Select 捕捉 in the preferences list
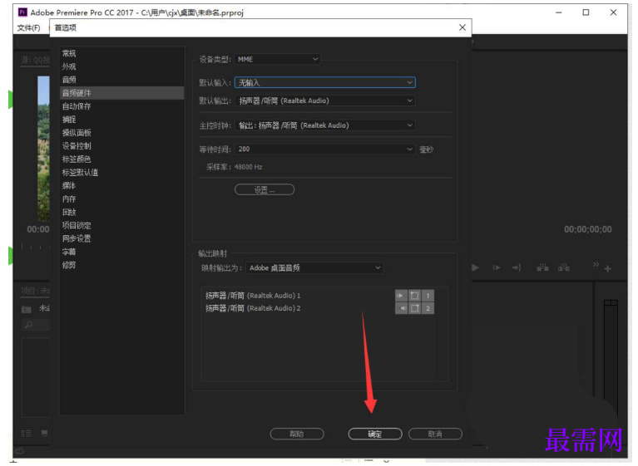Image resolution: width=638 pixels, height=466 pixels. click(x=69, y=120)
